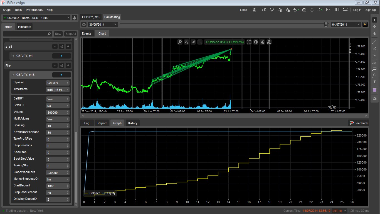Toggle panel layout icon

[337, 10]
